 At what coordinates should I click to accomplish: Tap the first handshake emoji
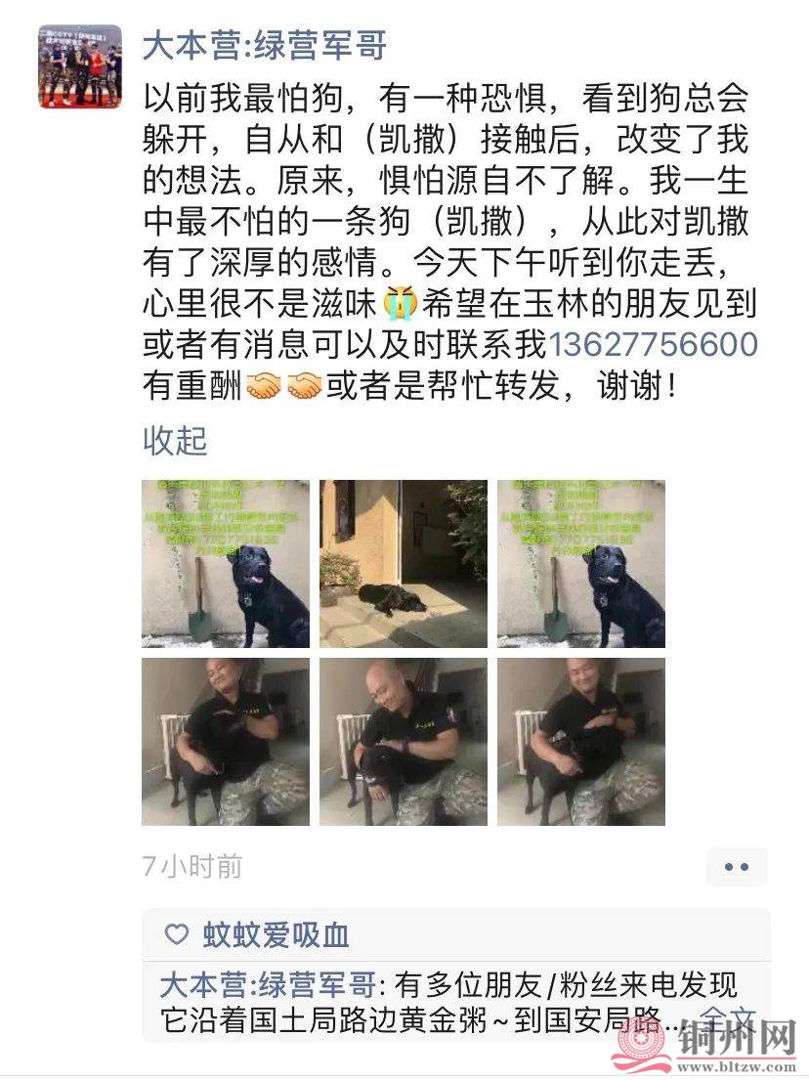[x=264, y=385]
